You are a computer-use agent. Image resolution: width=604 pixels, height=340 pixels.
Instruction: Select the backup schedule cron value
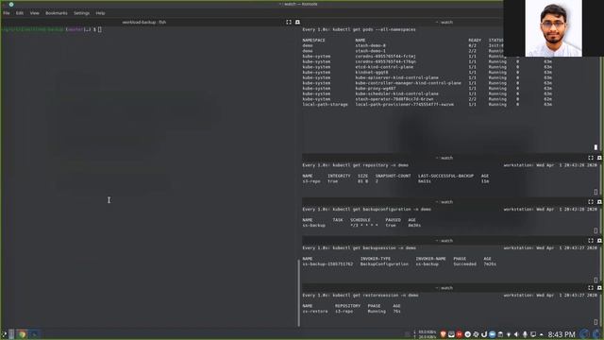click(364, 226)
